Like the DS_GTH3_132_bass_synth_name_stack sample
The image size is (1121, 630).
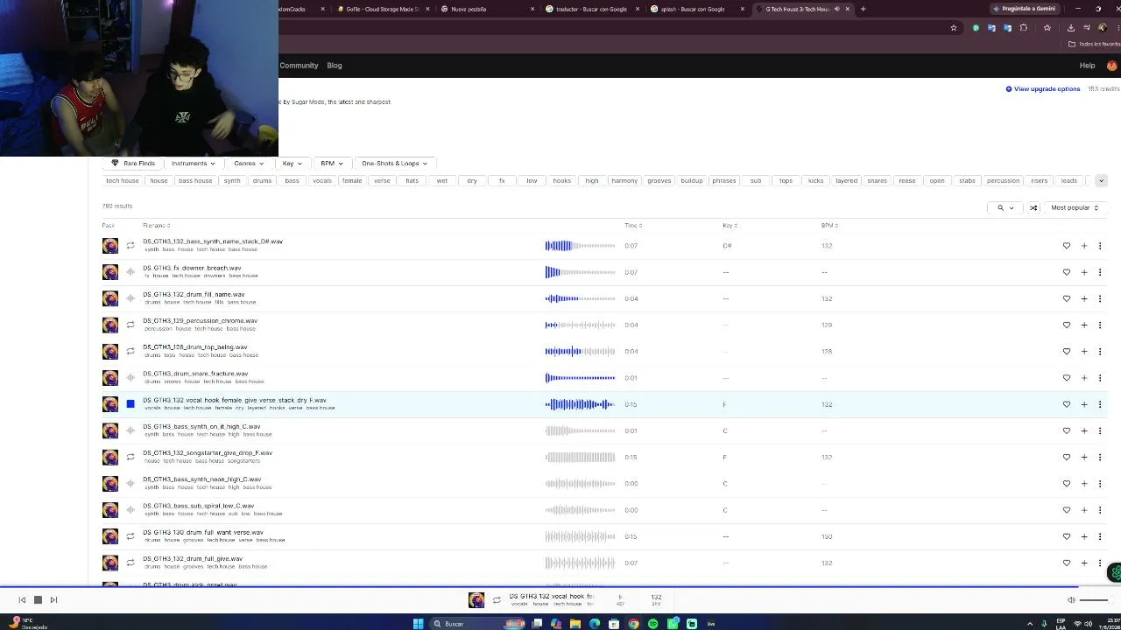(x=1066, y=246)
